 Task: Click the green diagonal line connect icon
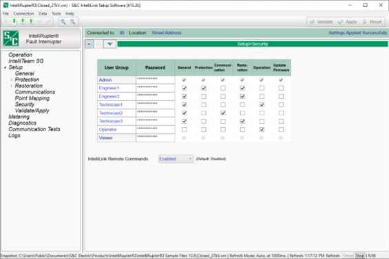(39, 22)
